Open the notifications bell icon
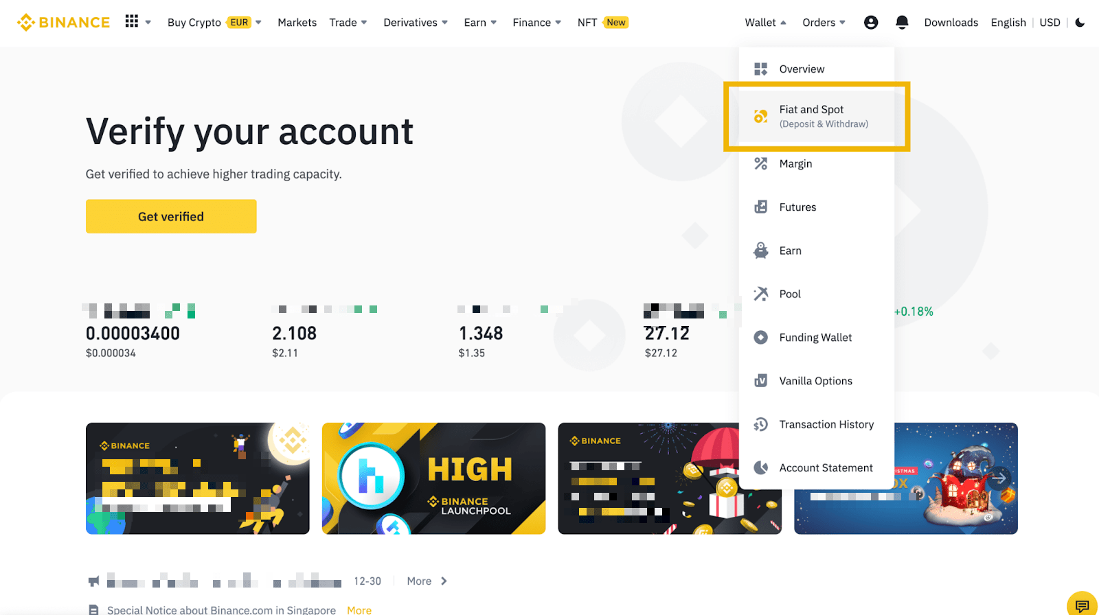 (x=902, y=23)
